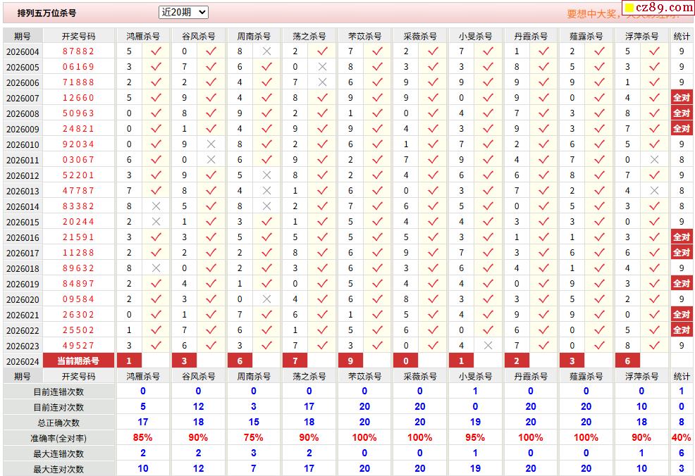Click the 100% accuracy under 芣苡杀号
695x476 pixels.
[364, 438]
